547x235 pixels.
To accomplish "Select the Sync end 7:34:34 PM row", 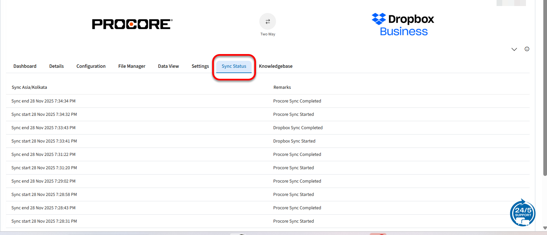I will [43, 101].
